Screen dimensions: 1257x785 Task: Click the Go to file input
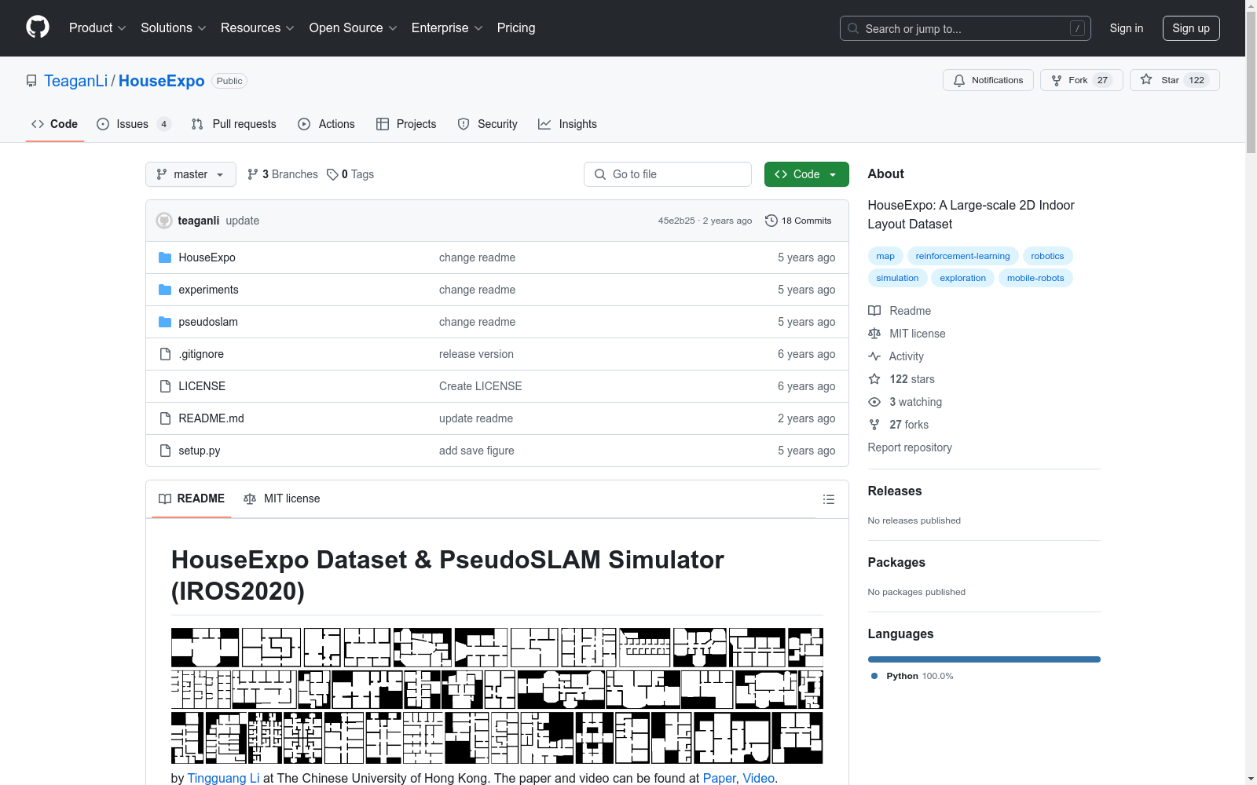click(x=668, y=174)
